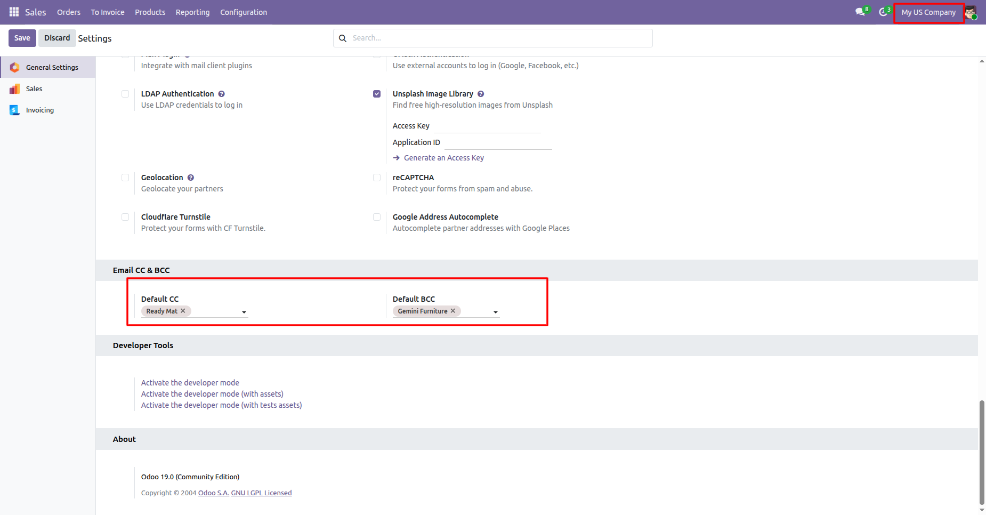Click the Unsplash Image Library help icon
The image size is (986, 515).
(x=481, y=94)
